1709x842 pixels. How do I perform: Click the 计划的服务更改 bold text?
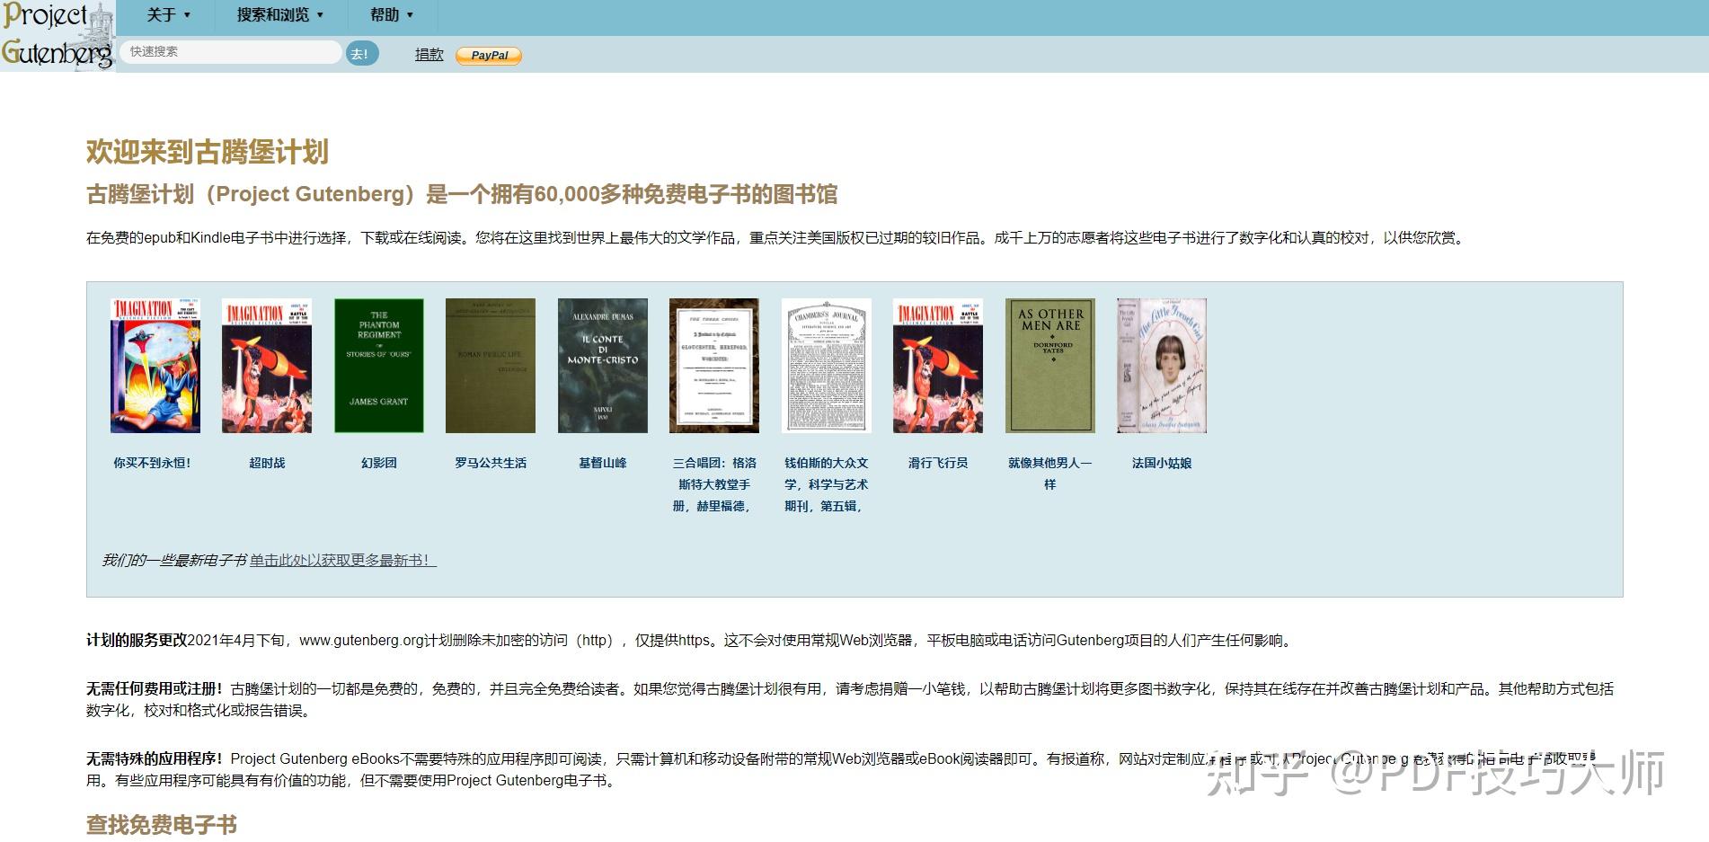click(137, 641)
